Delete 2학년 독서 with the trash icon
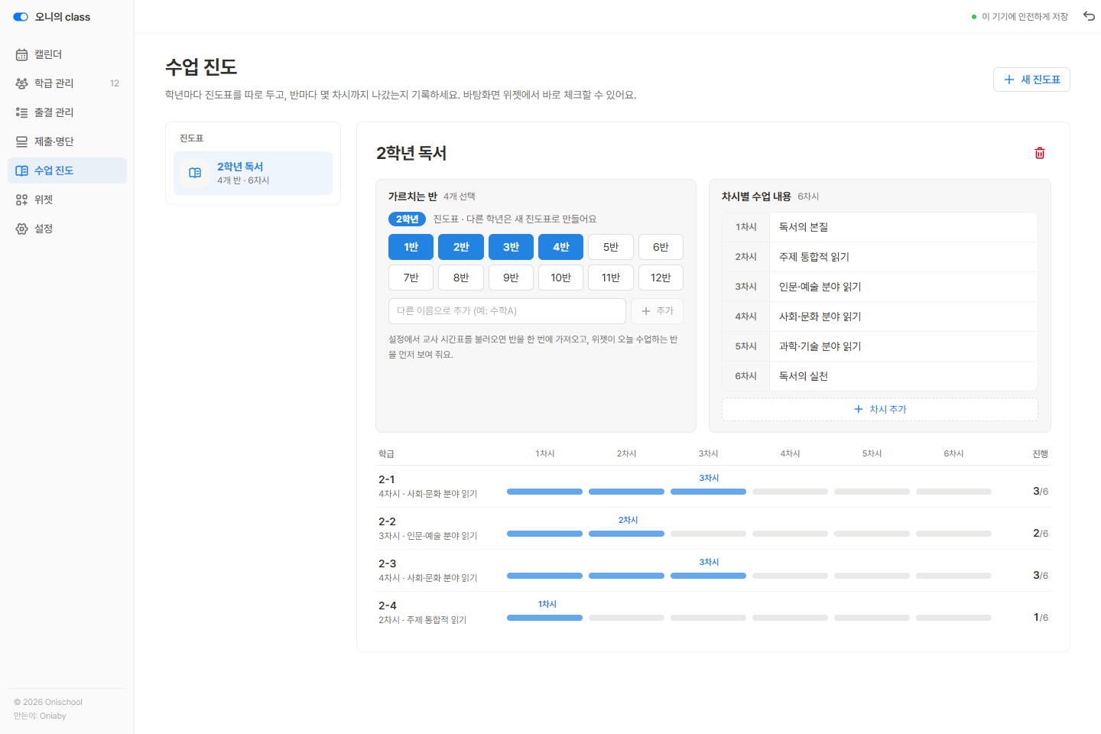The width and height of the screenshot is (1101, 734). pos(1040,153)
